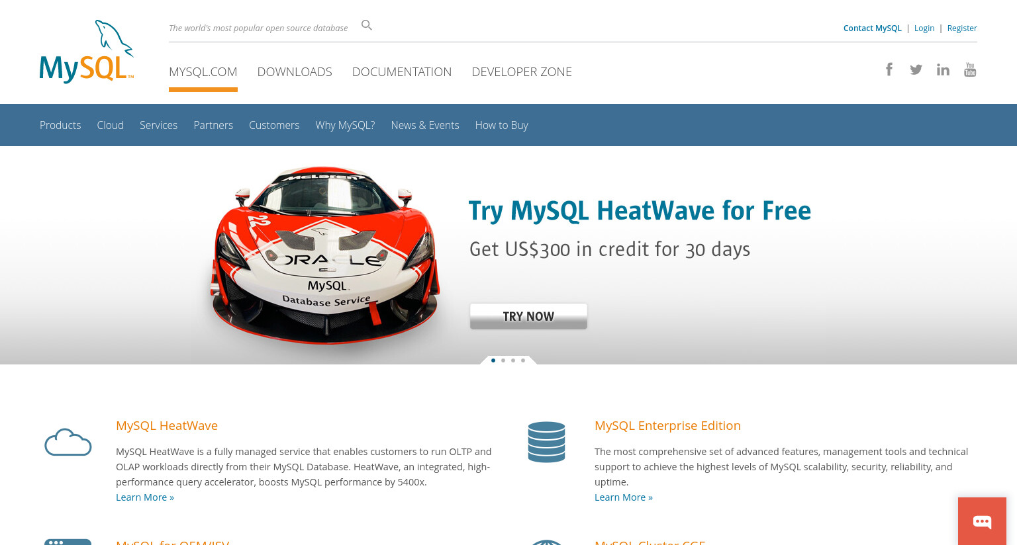Select the fourth carousel slide dot

coord(523,360)
